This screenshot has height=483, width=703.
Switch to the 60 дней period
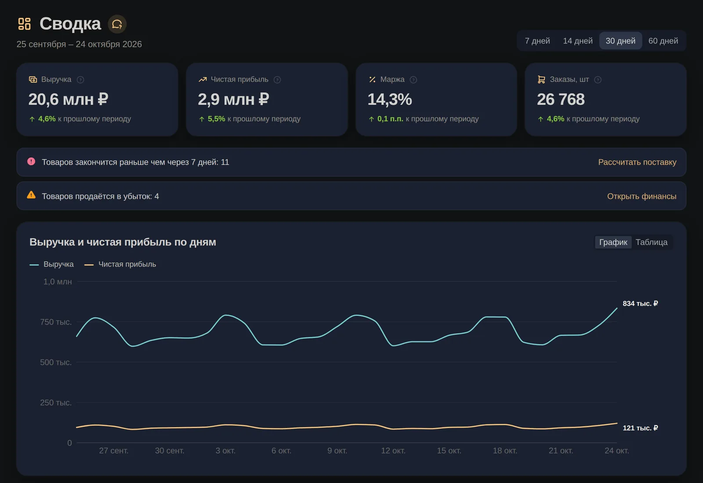click(663, 41)
